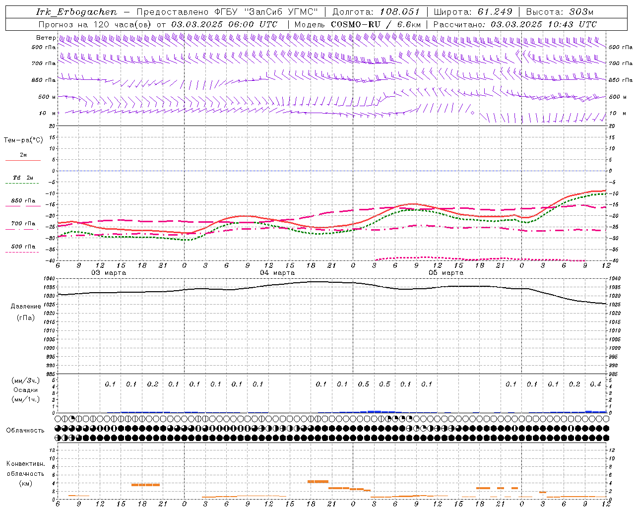
Task: Click the 500 гПа temperature legend entry
Action: click(23, 247)
